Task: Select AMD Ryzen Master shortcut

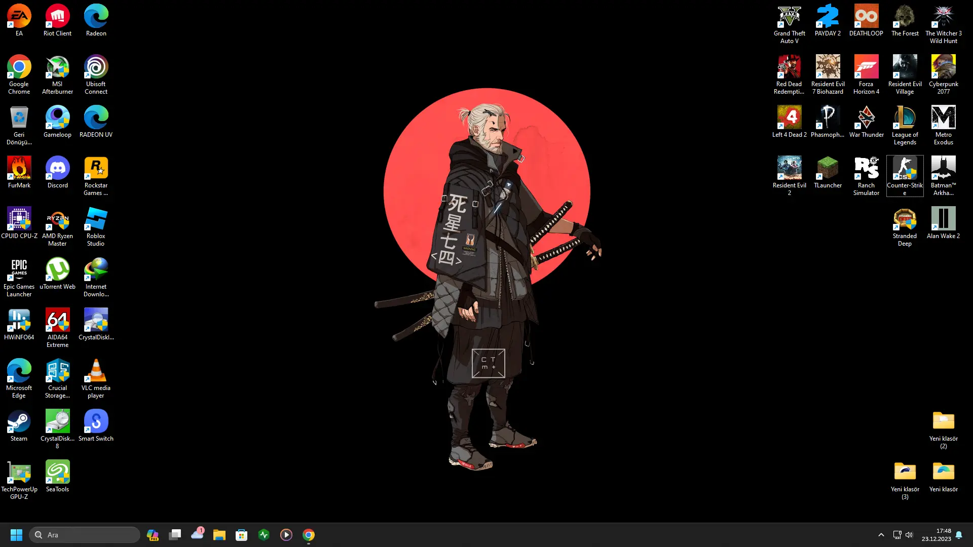Action: click(x=57, y=226)
